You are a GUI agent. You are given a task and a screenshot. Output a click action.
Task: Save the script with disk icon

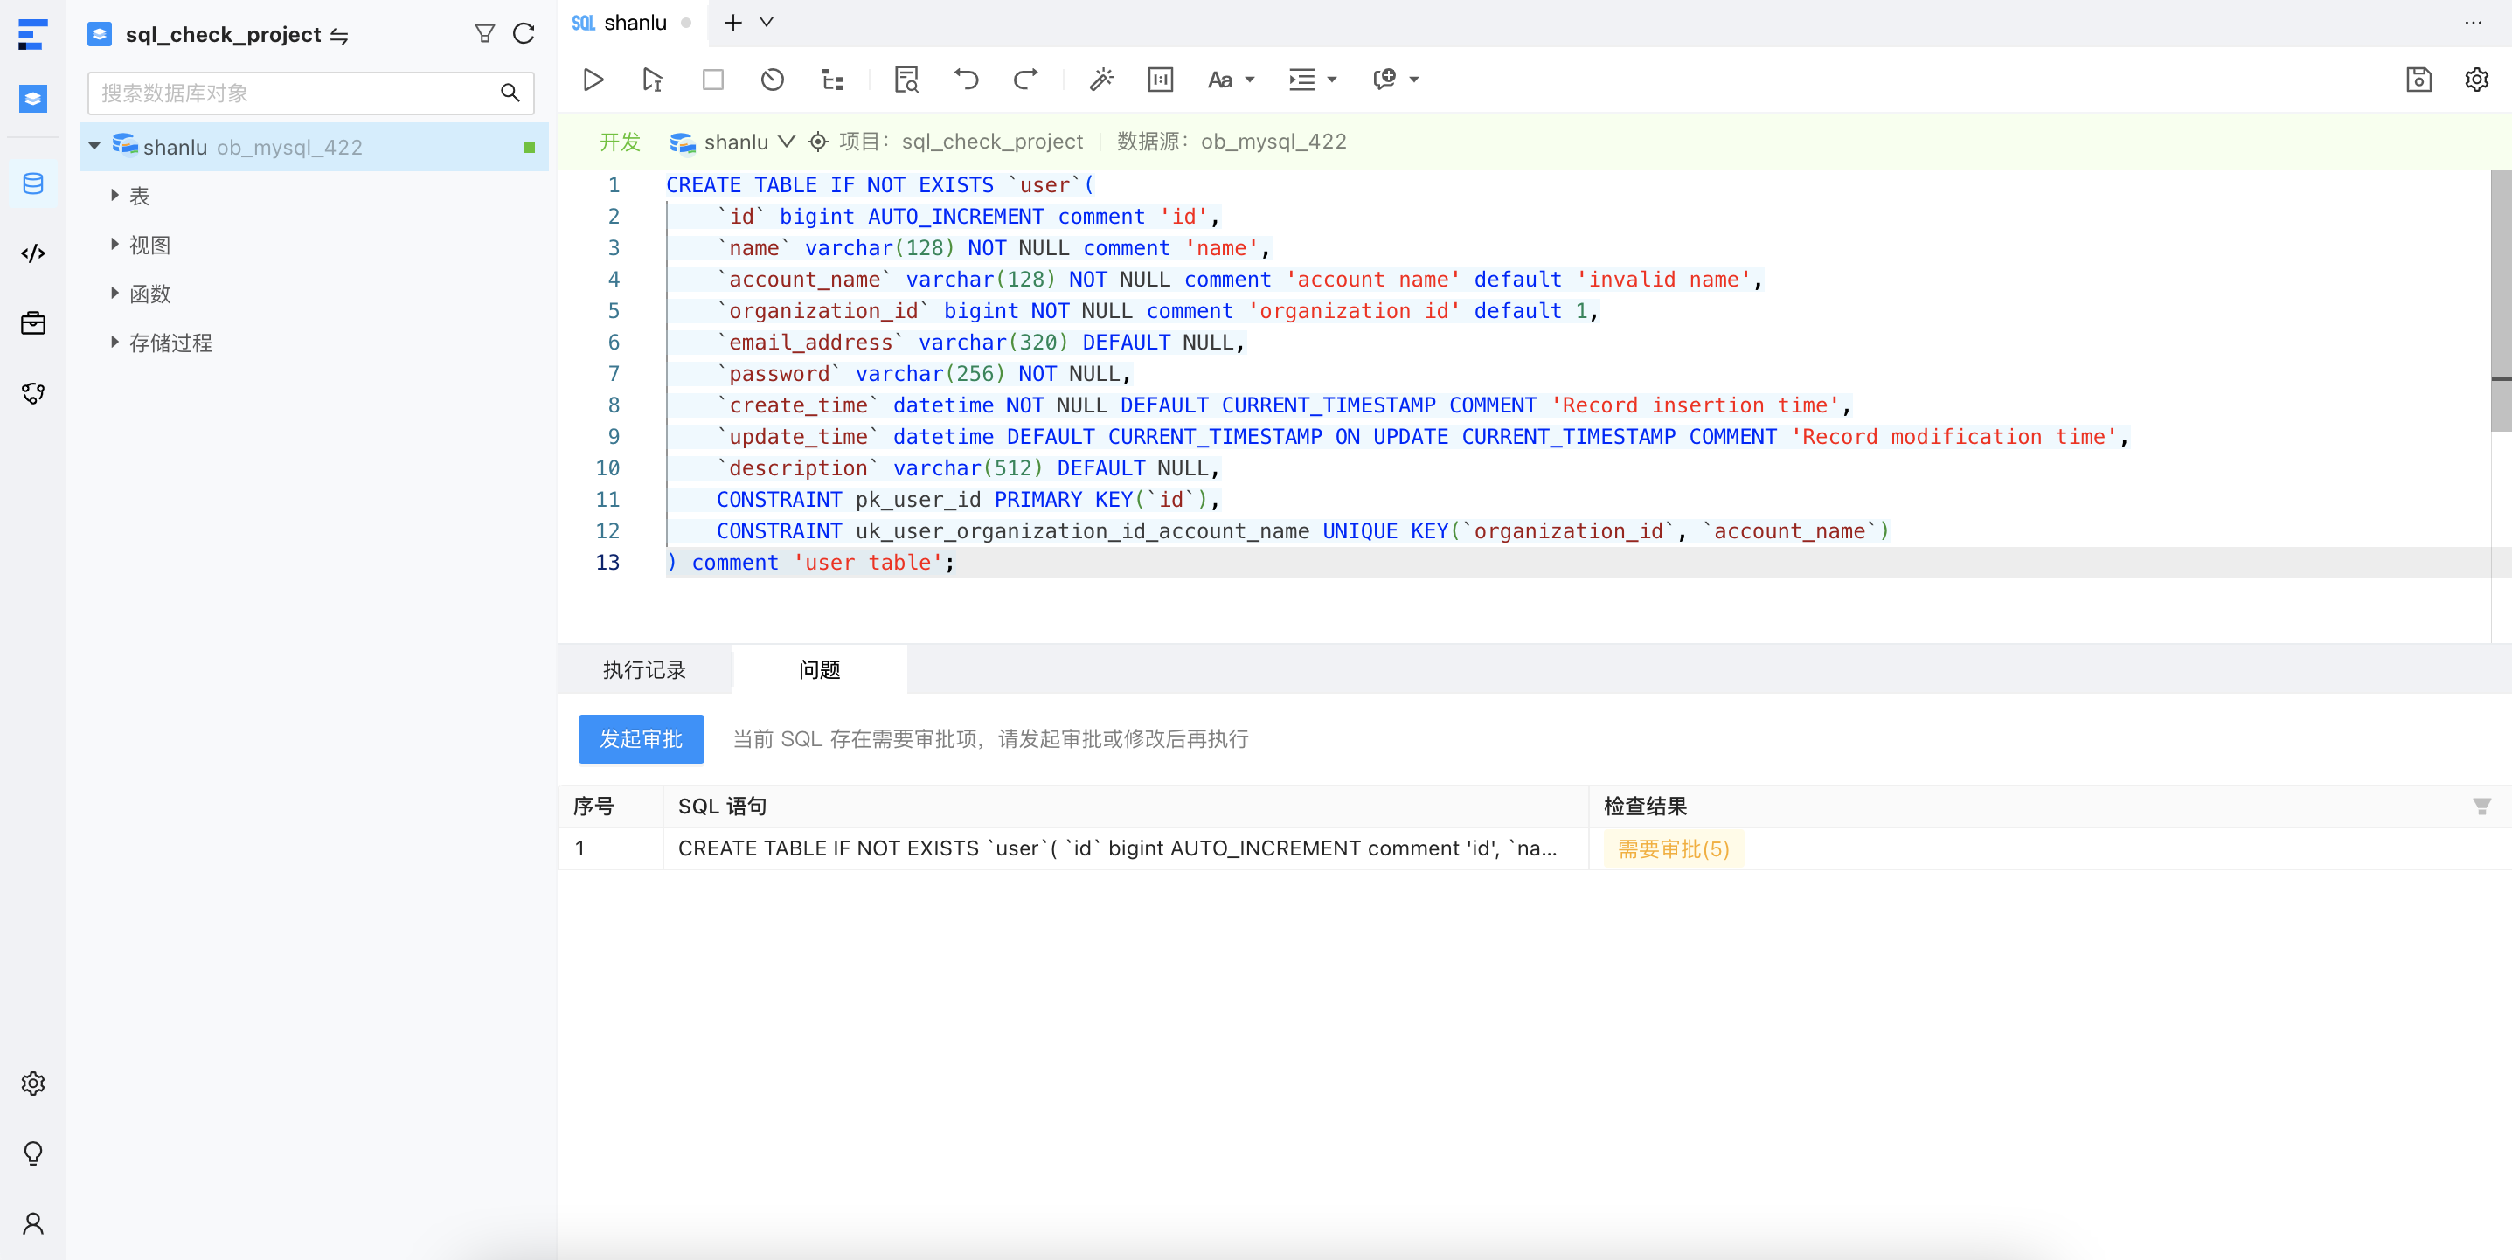2418,79
